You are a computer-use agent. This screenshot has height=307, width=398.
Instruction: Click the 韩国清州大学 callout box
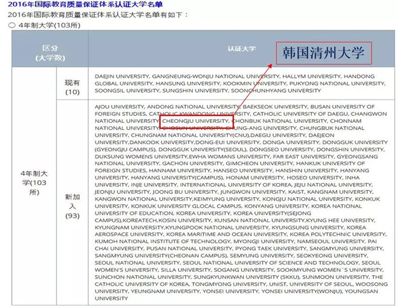click(324, 54)
